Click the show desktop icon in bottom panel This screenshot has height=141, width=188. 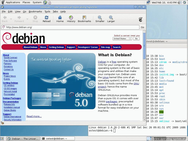pyautogui.click(x=3, y=139)
